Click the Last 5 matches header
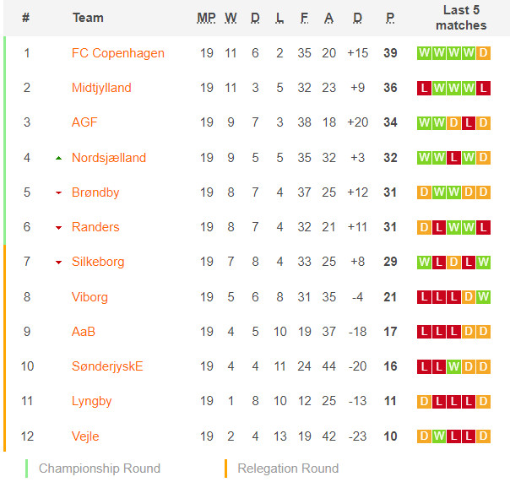This screenshot has width=510, height=493. point(461,18)
